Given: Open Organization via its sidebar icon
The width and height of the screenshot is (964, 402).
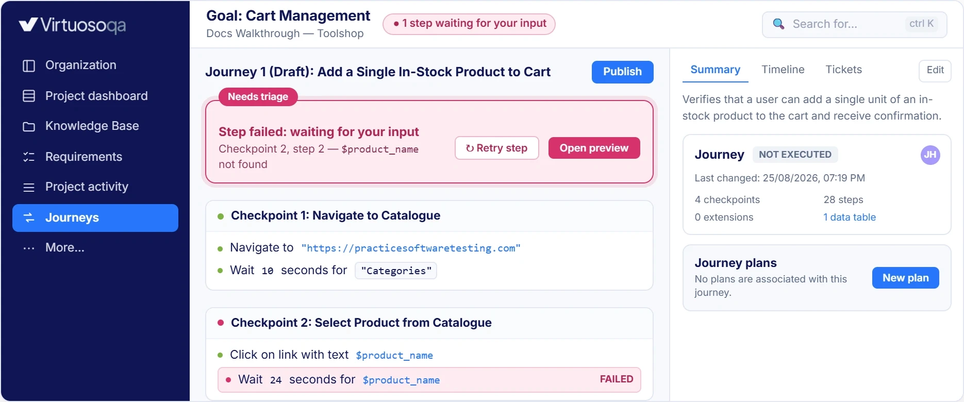Looking at the screenshot, I should coord(29,65).
